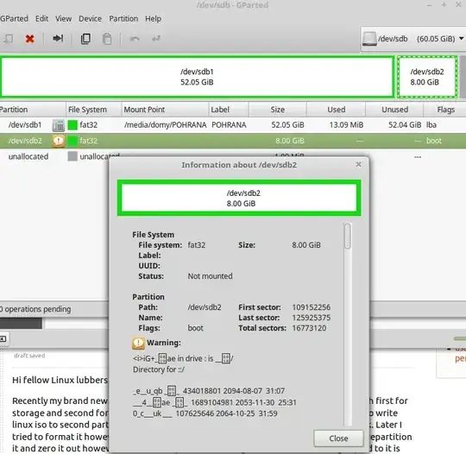This screenshot has width=466, height=454.
Task: Click the info dialog vertical scrollbar
Action: pos(348,324)
